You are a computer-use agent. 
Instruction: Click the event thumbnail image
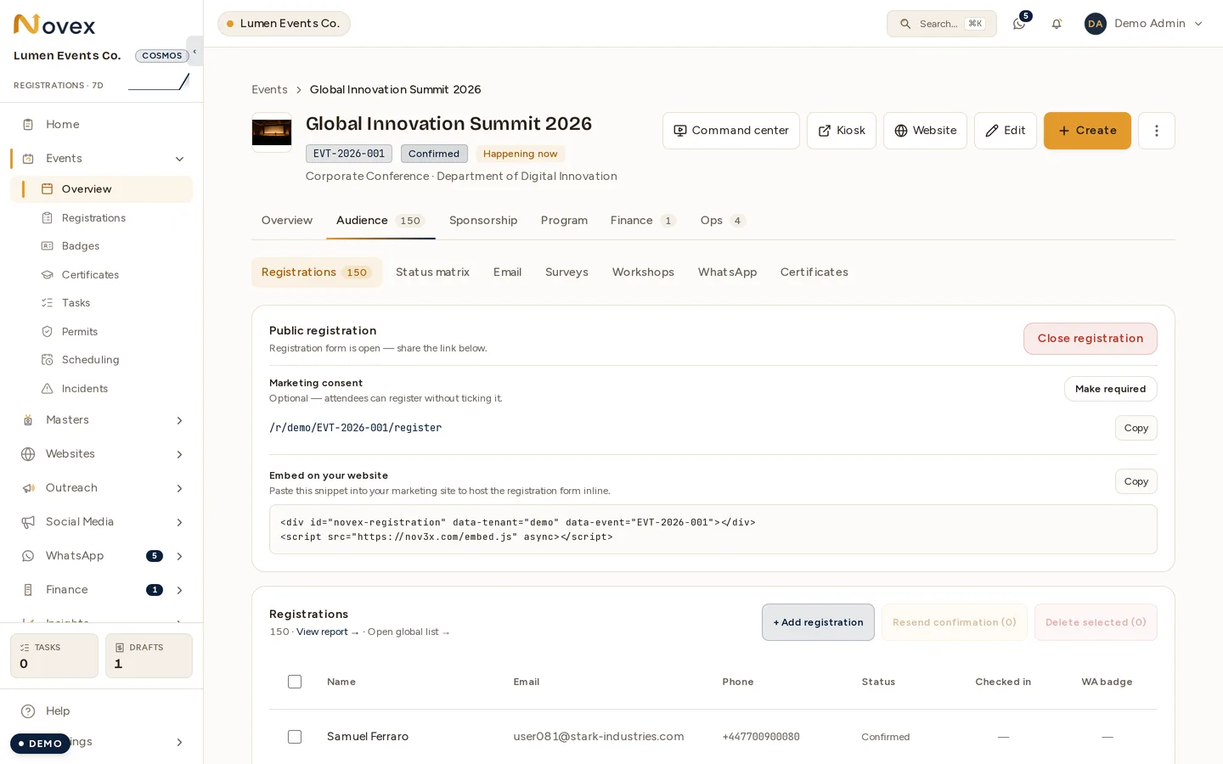click(272, 132)
